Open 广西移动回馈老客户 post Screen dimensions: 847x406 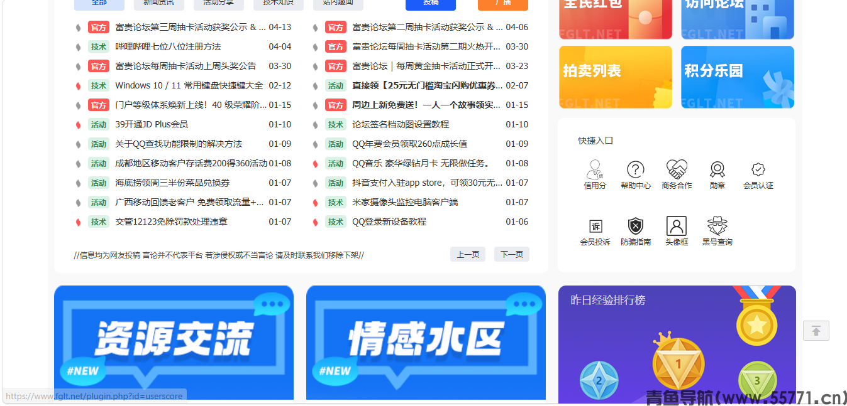[189, 202]
